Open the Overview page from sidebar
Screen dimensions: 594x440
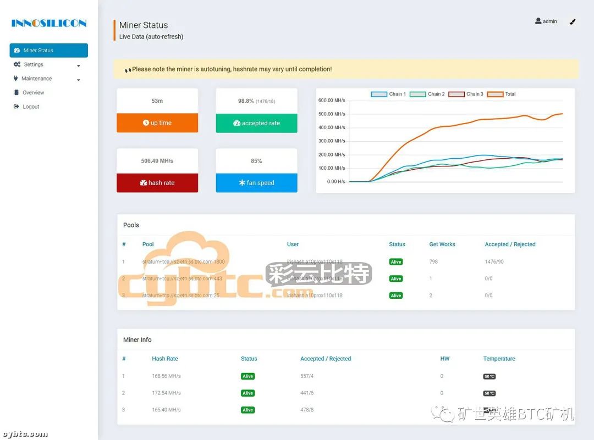33,93
